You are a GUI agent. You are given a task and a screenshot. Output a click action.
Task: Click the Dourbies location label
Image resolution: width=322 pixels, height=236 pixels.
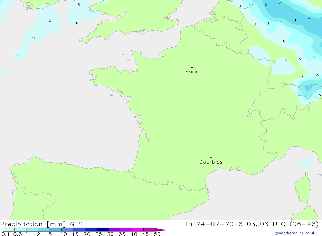click(x=211, y=162)
